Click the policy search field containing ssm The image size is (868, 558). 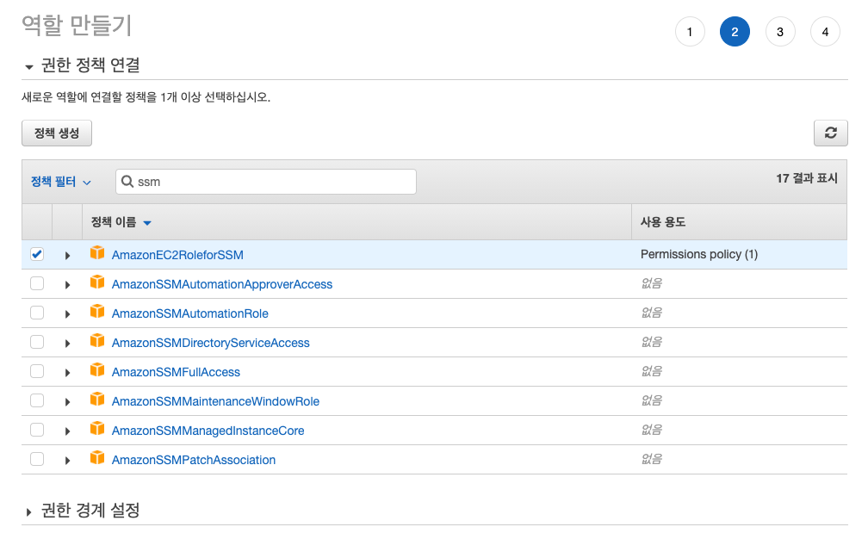266,182
